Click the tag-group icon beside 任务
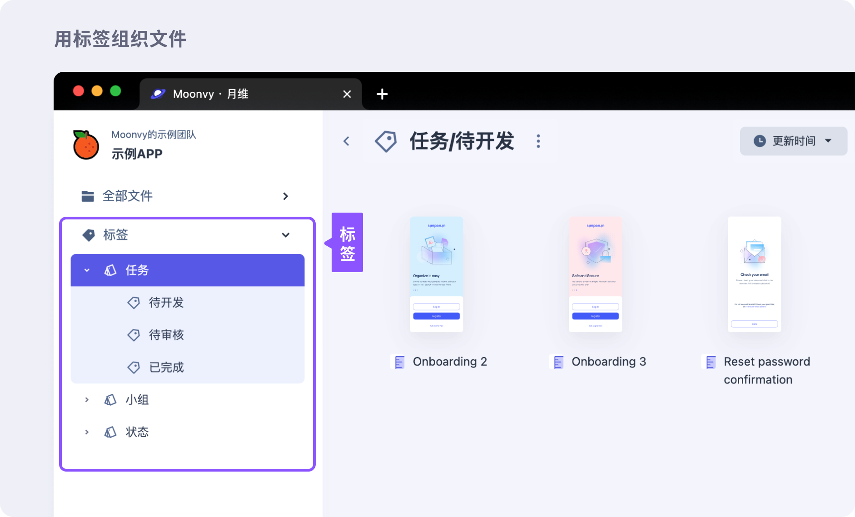 tap(110, 270)
